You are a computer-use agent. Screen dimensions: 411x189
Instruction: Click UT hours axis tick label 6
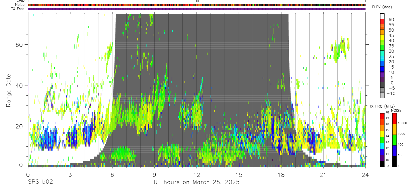pos(112,175)
